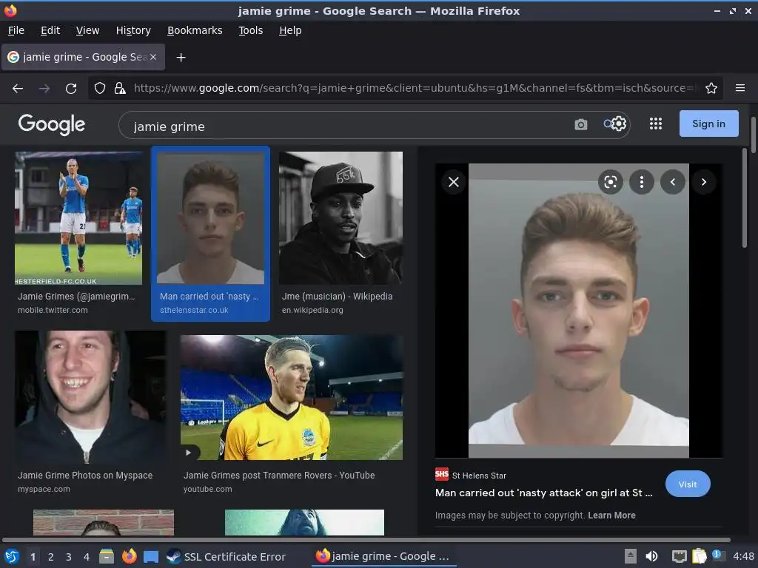The width and height of the screenshot is (758, 568).
Task: Open the Help menu
Action: click(290, 30)
